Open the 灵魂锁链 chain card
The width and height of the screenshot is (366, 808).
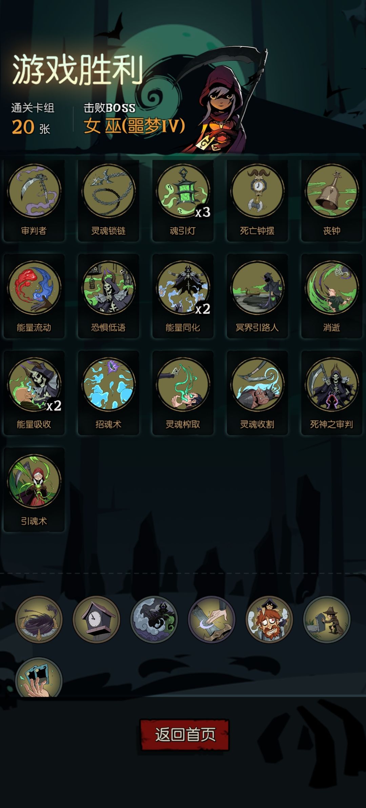tap(108, 200)
